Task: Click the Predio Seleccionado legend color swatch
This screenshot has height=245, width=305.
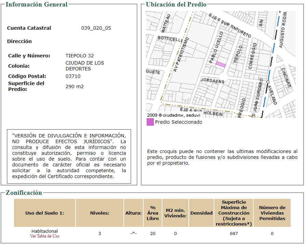Action: (150, 122)
